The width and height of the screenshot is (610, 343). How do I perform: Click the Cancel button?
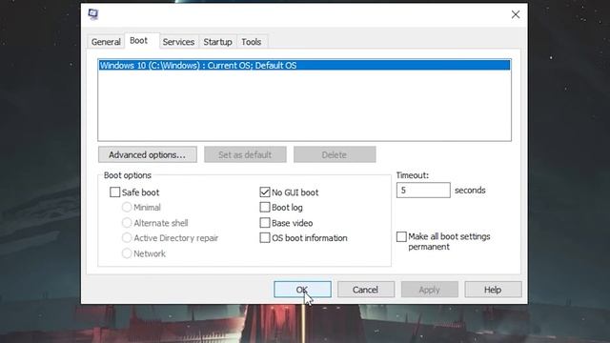366,290
